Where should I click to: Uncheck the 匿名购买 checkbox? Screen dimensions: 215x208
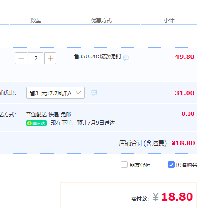pos(171,165)
